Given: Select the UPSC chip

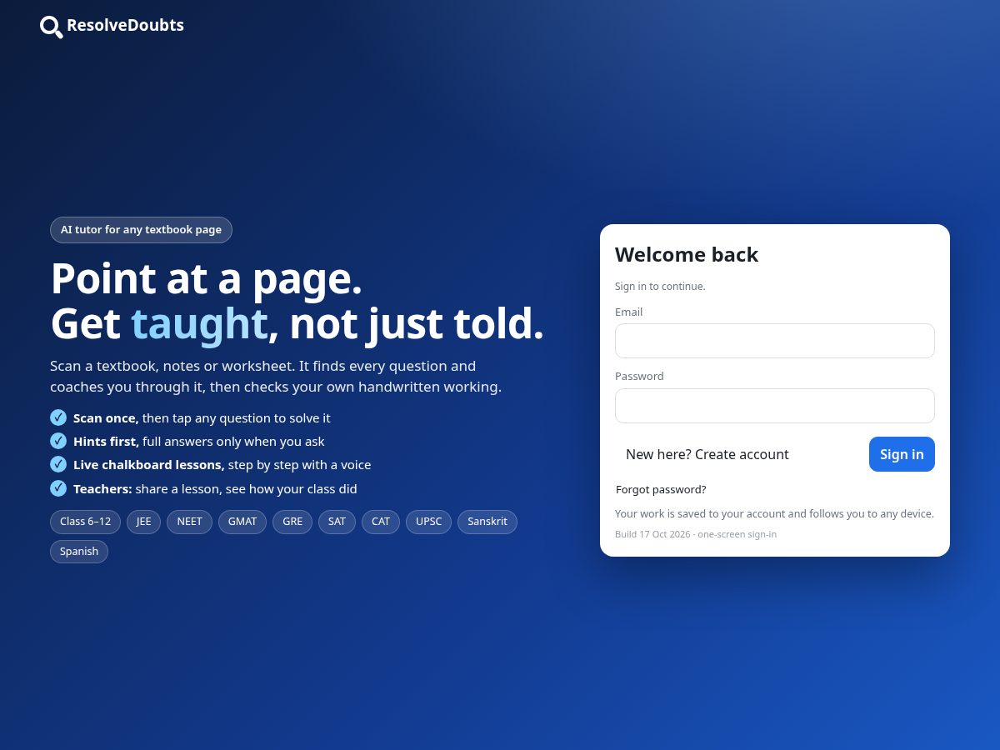Looking at the screenshot, I should point(429,522).
